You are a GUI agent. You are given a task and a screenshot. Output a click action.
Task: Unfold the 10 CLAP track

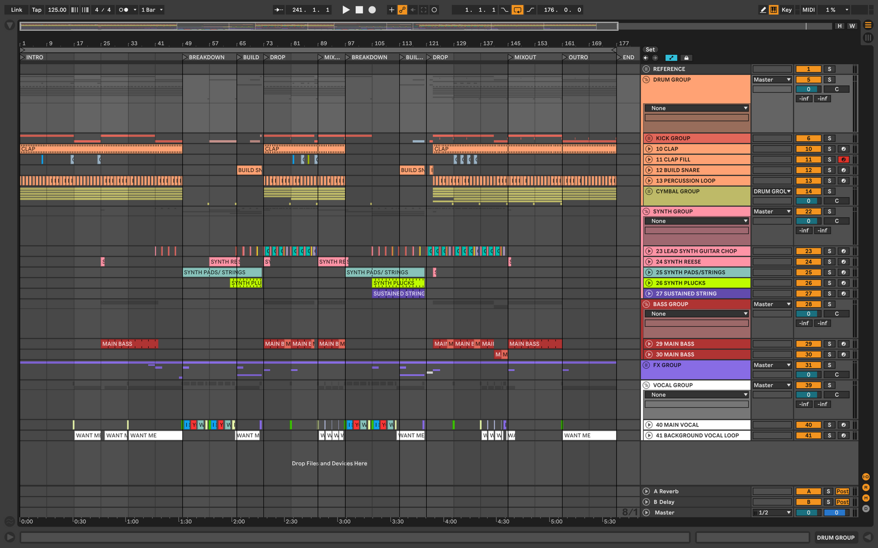[649, 149]
